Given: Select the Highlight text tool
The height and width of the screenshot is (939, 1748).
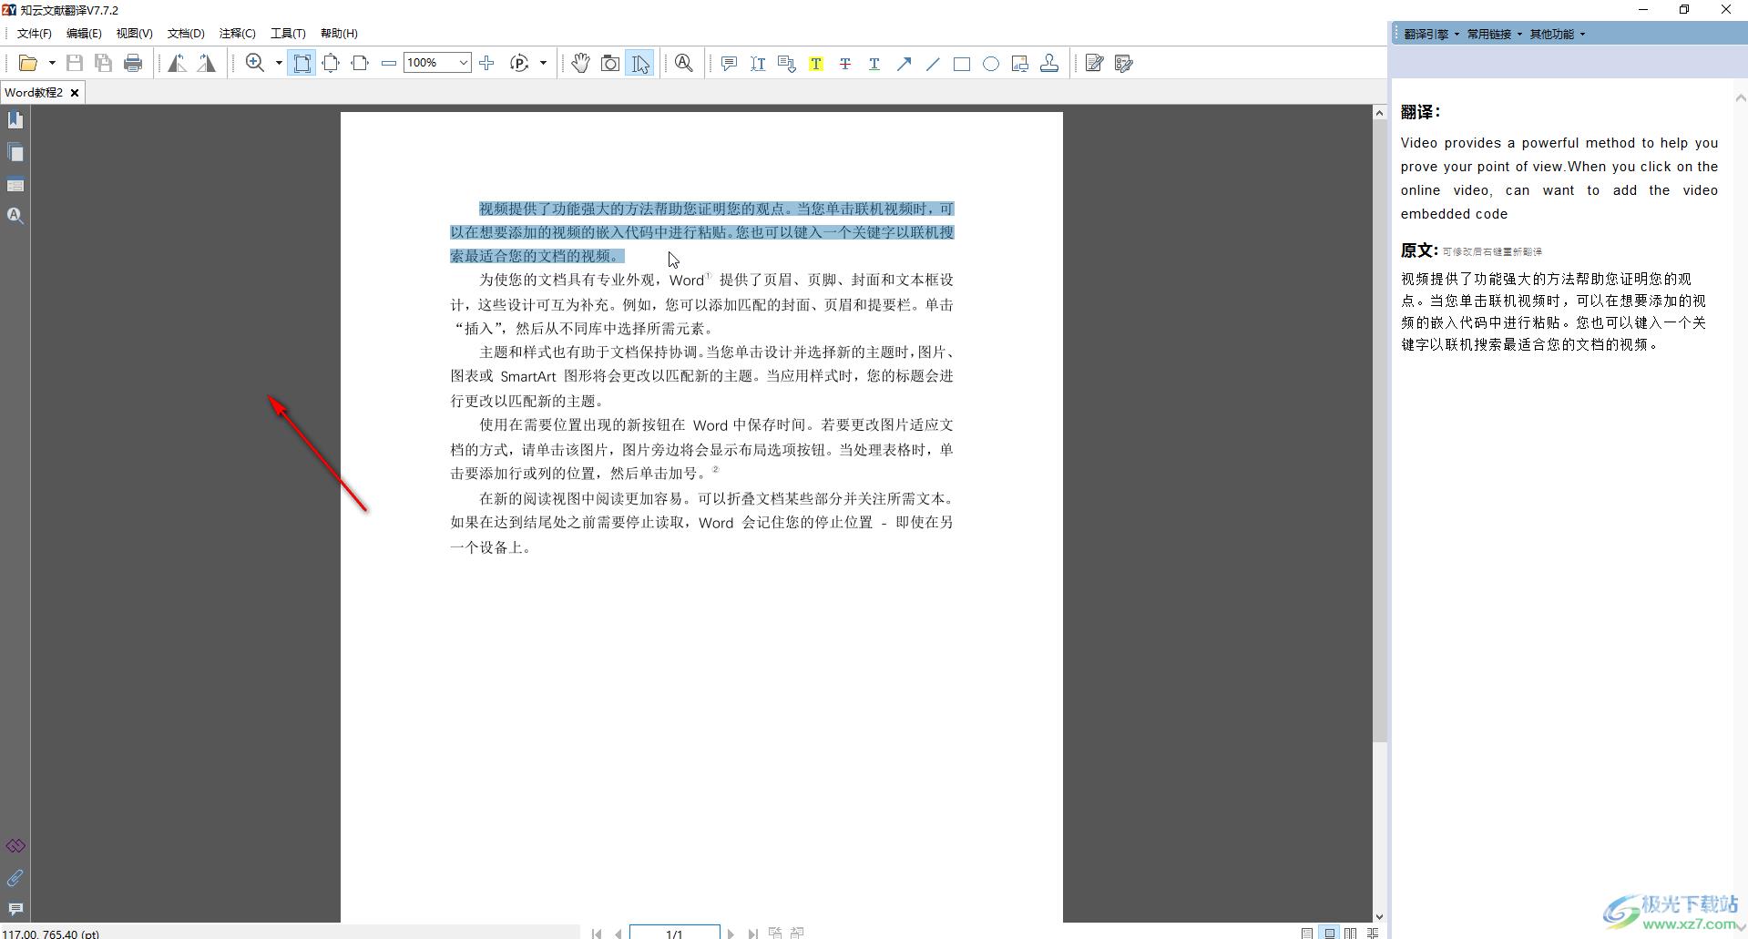Looking at the screenshot, I should (816, 63).
